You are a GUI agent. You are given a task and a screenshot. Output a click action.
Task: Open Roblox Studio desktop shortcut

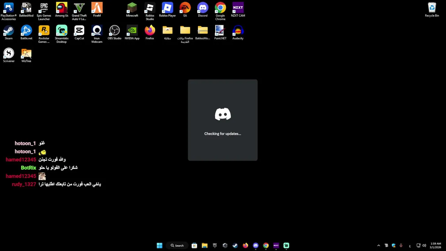click(x=150, y=11)
